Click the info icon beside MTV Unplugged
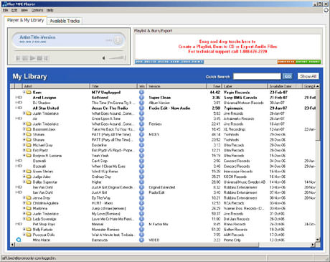 pyautogui.click(x=141, y=92)
